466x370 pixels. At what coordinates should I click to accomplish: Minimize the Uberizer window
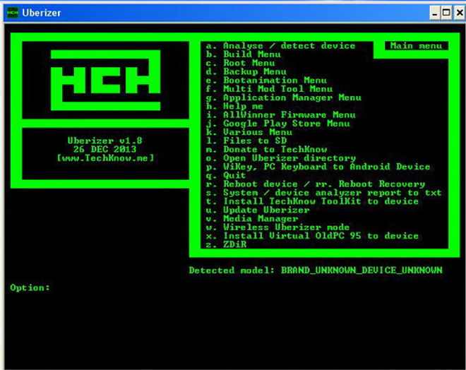[434, 13]
